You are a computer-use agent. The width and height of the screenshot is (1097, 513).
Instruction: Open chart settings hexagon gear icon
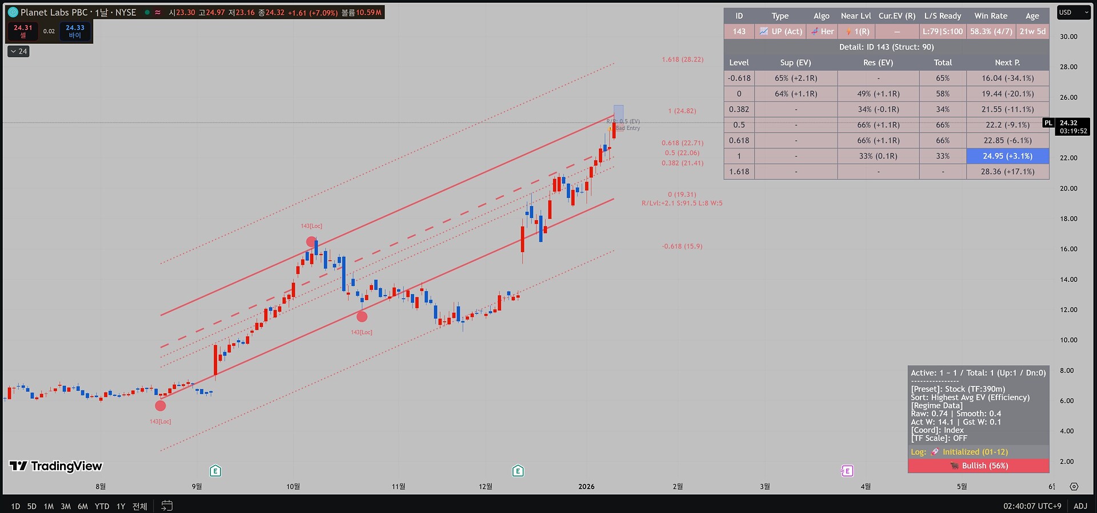[1074, 487]
